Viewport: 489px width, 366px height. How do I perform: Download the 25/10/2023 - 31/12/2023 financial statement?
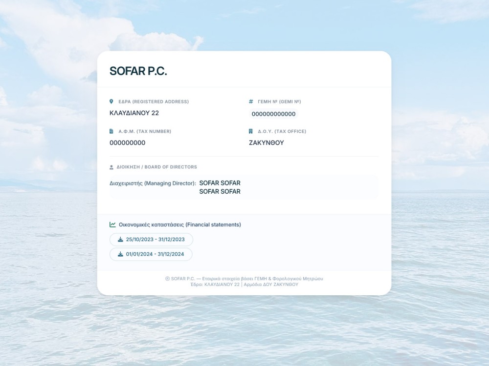(x=151, y=240)
